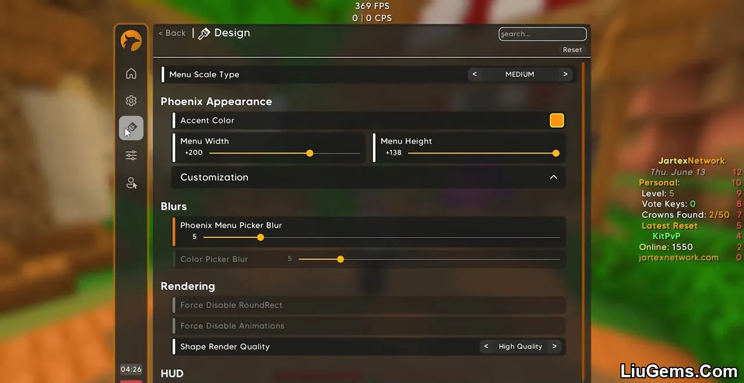Click the MEDIUM menu scale value
This screenshot has width=744, height=383.
point(520,74)
